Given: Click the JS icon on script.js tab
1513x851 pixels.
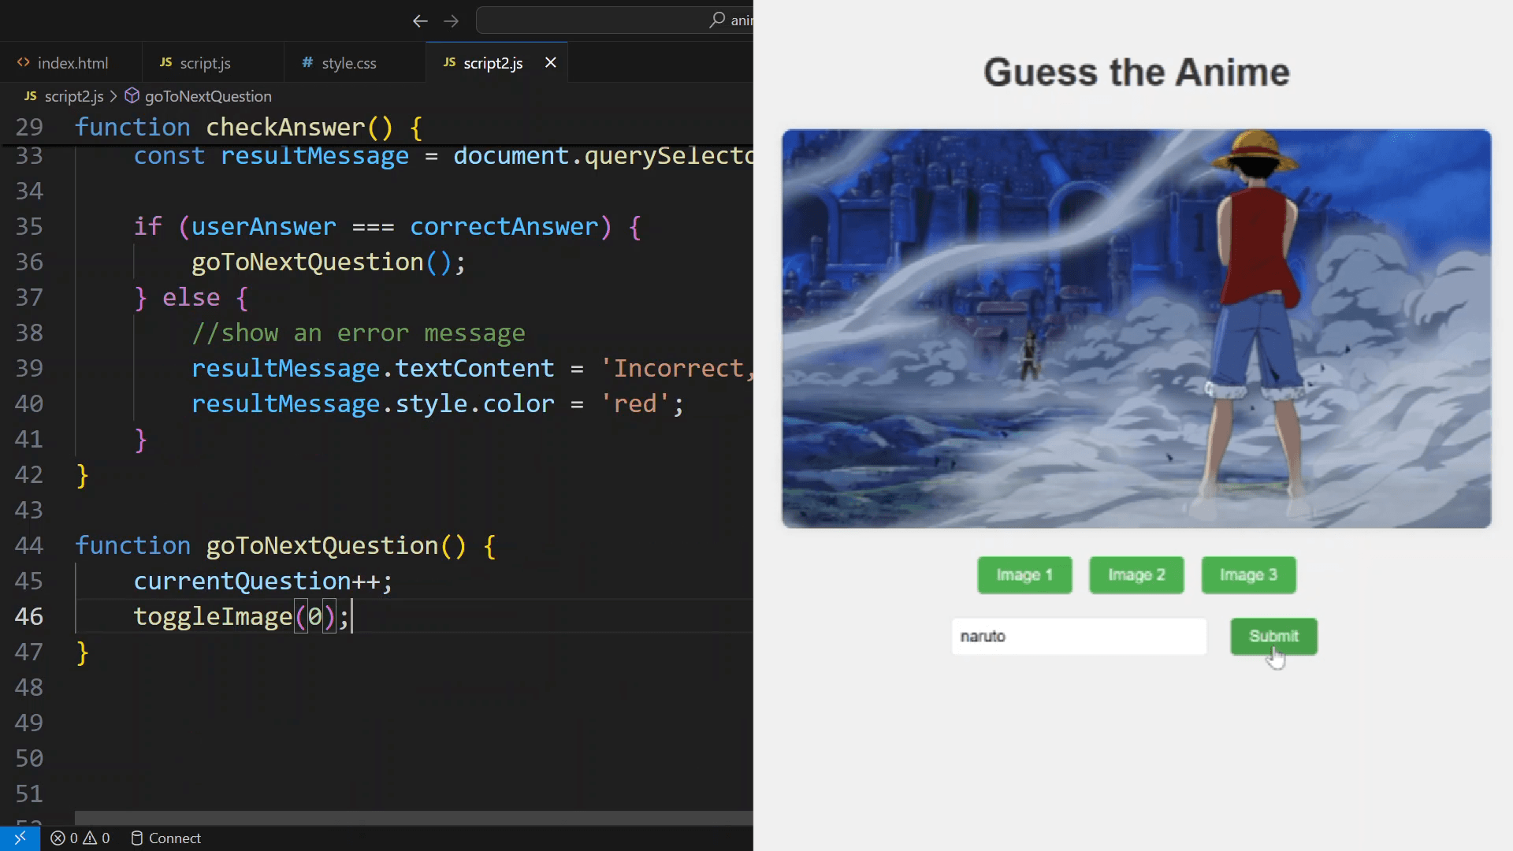Looking at the screenshot, I should point(165,62).
